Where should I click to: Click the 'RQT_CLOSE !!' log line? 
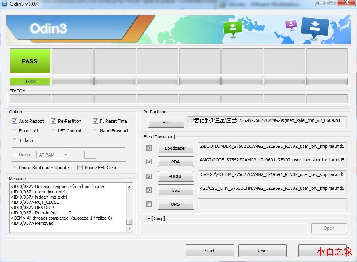pyautogui.click(x=37, y=202)
